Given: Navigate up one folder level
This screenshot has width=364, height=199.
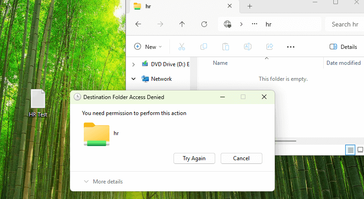Looking at the screenshot, I should point(182,24).
